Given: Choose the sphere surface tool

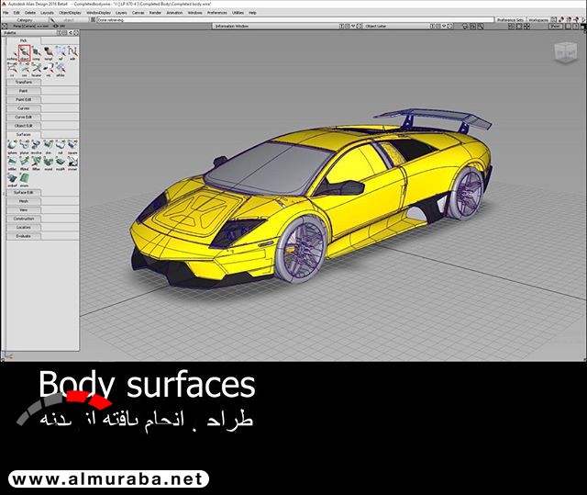Looking at the screenshot, I should (12, 145).
